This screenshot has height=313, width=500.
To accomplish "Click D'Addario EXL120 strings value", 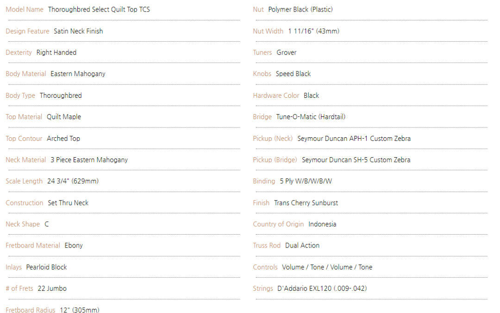I will 322,288.
